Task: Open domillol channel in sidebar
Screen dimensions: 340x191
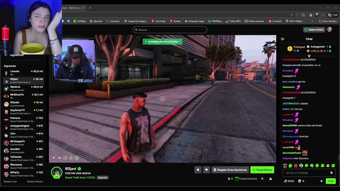Action: coord(23,151)
